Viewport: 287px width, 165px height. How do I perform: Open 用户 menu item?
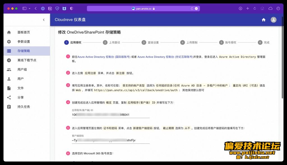[27, 79]
